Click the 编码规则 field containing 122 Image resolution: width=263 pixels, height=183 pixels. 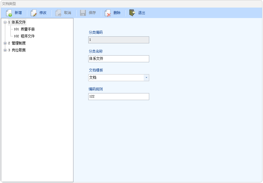119,97
